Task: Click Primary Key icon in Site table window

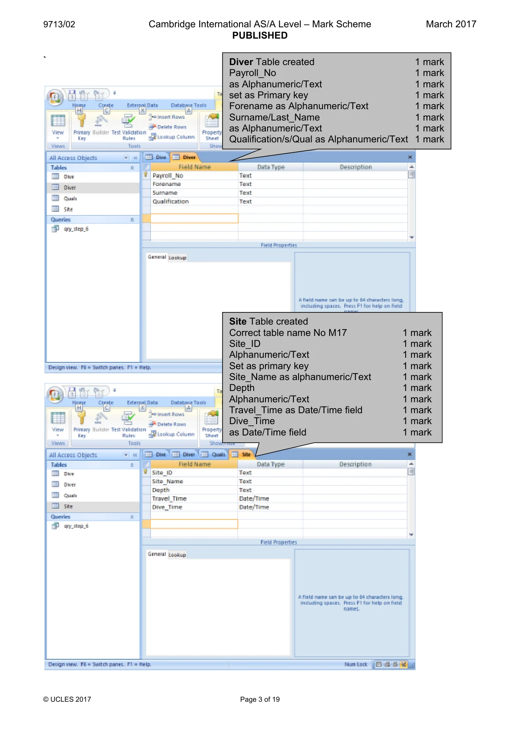Action: pos(82,417)
